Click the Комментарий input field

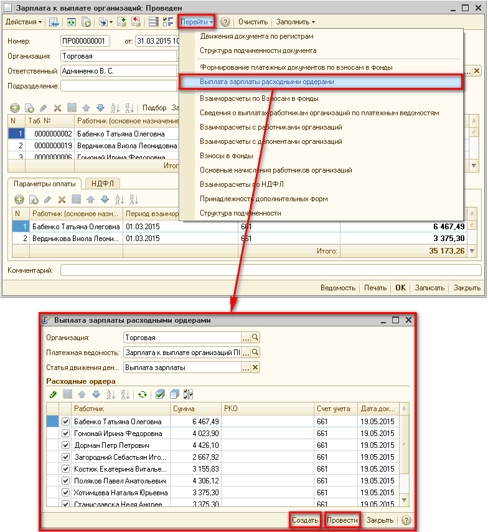270,270
